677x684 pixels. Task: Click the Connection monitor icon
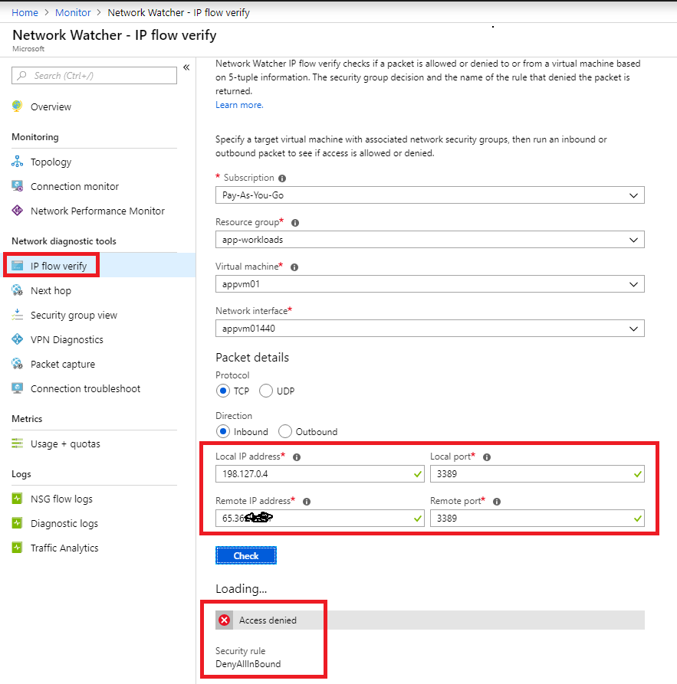tap(17, 186)
